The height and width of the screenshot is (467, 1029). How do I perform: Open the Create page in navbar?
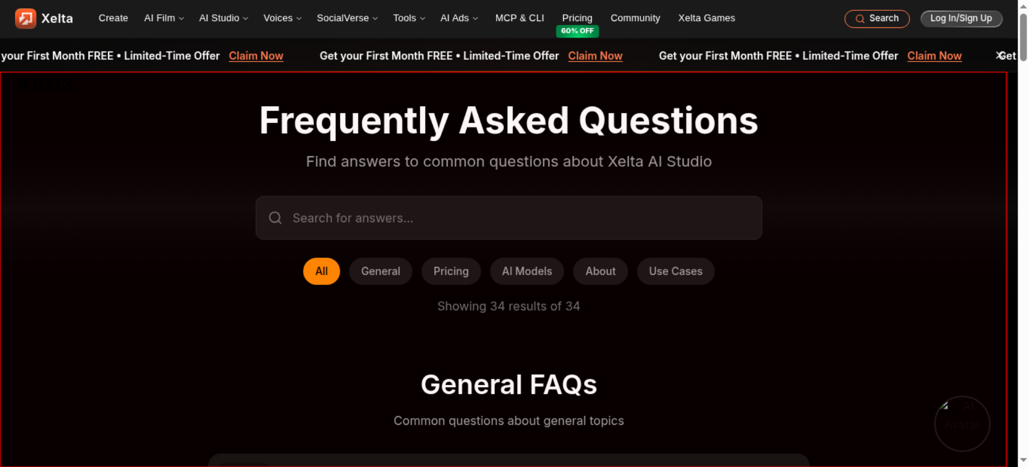[x=113, y=18]
